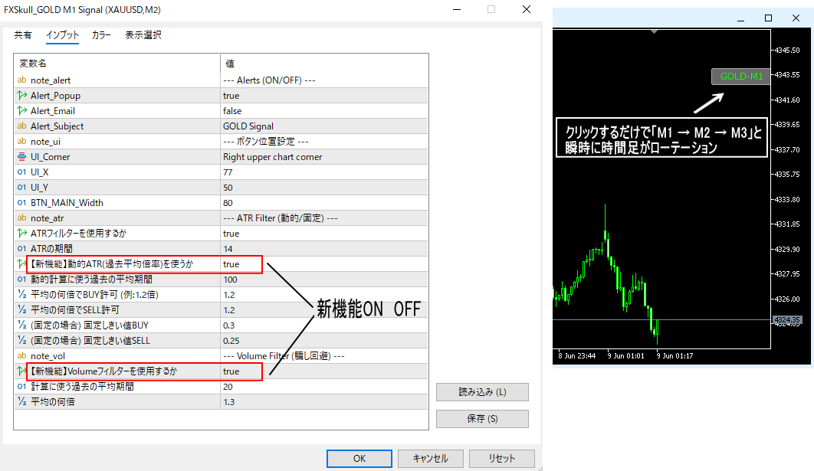Switch to the 共有 tab
814x471 pixels.
[23, 34]
